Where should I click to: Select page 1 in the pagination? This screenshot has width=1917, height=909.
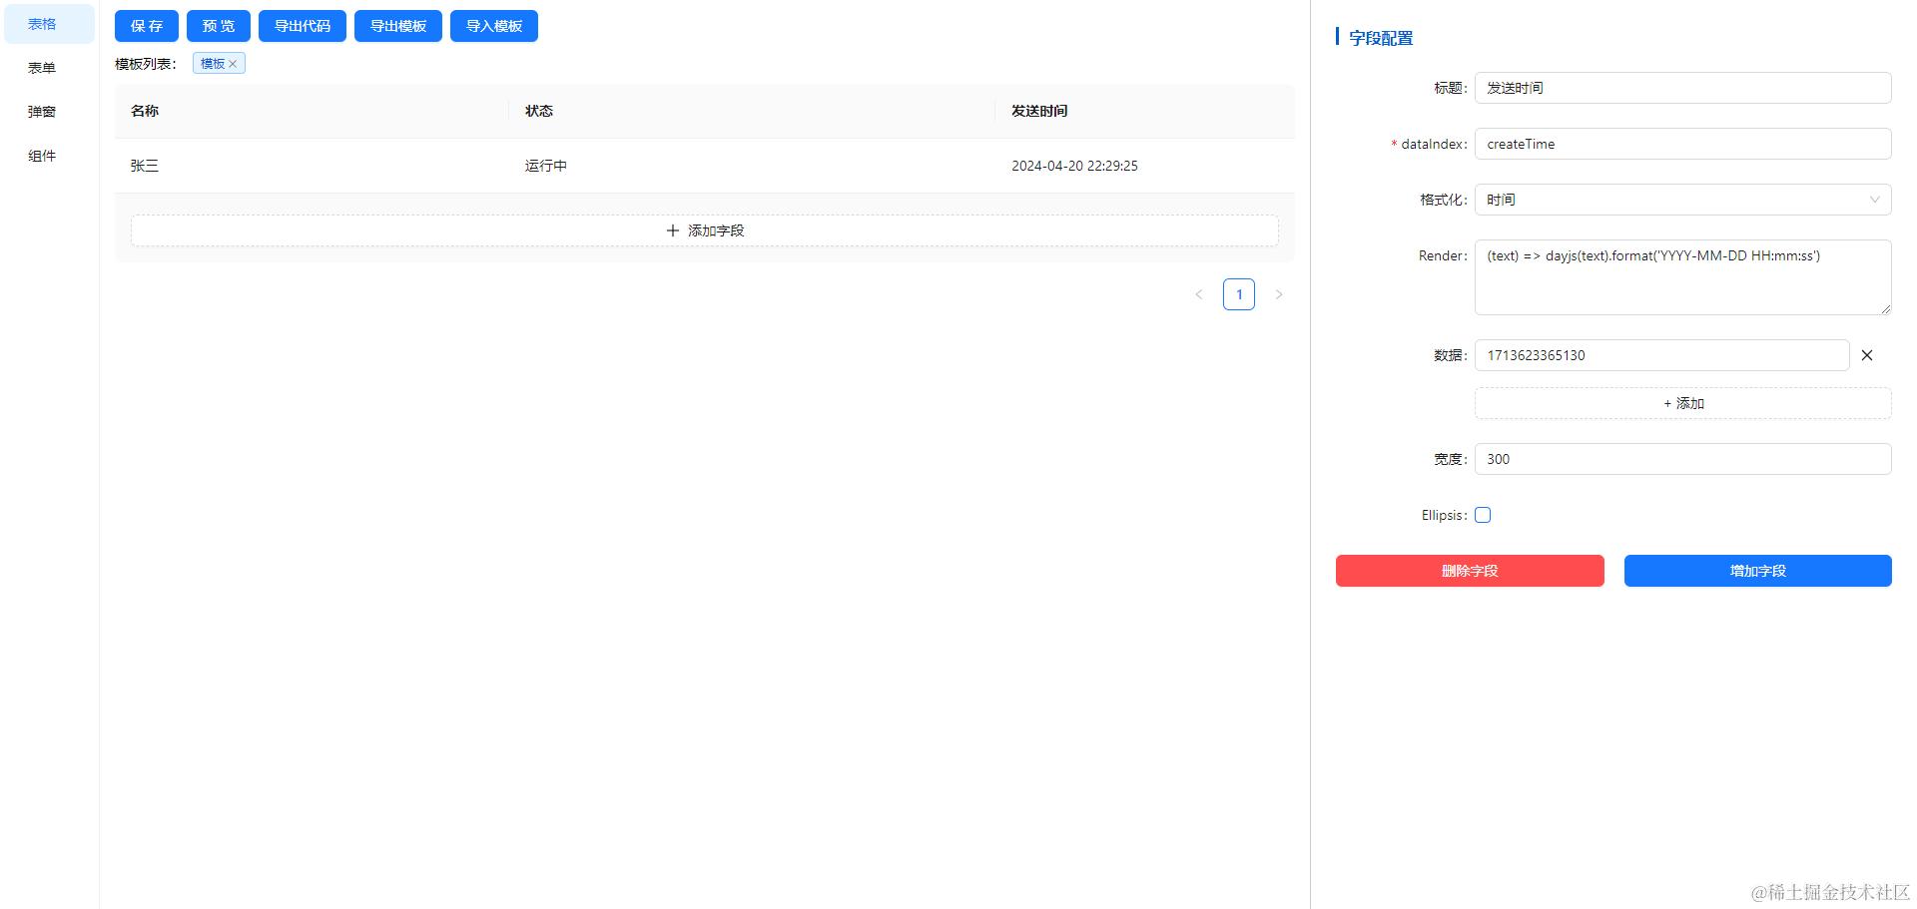coord(1239,294)
